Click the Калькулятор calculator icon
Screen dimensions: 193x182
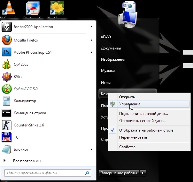(x=6, y=101)
